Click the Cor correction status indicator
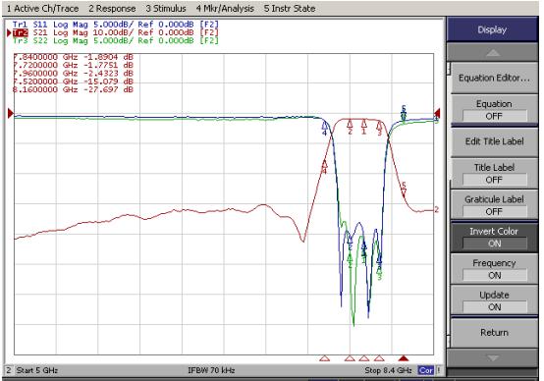Image resolution: width=544 pixels, height=381 pixels. pos(426,370)
